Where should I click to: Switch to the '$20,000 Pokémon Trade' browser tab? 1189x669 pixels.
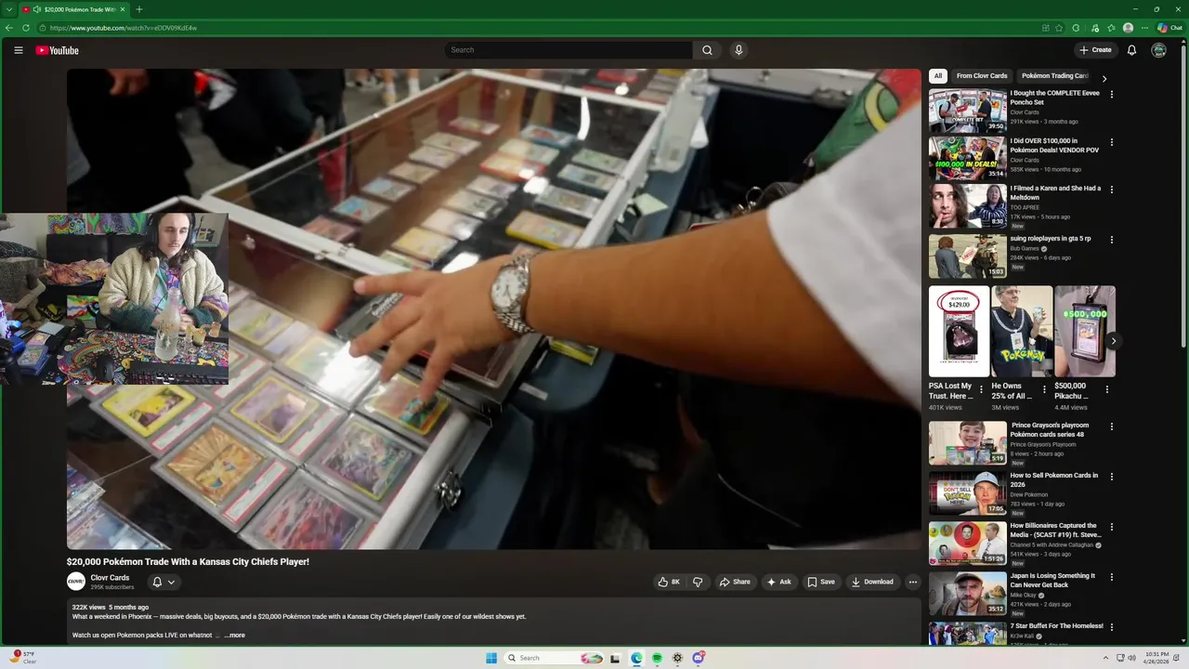pyautogui.click(x=74, y=9)
